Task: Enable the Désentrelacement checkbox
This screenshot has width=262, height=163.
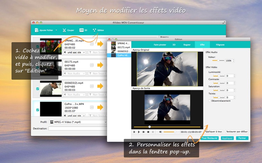Action: pyautogui.click(x=209, y=101)
